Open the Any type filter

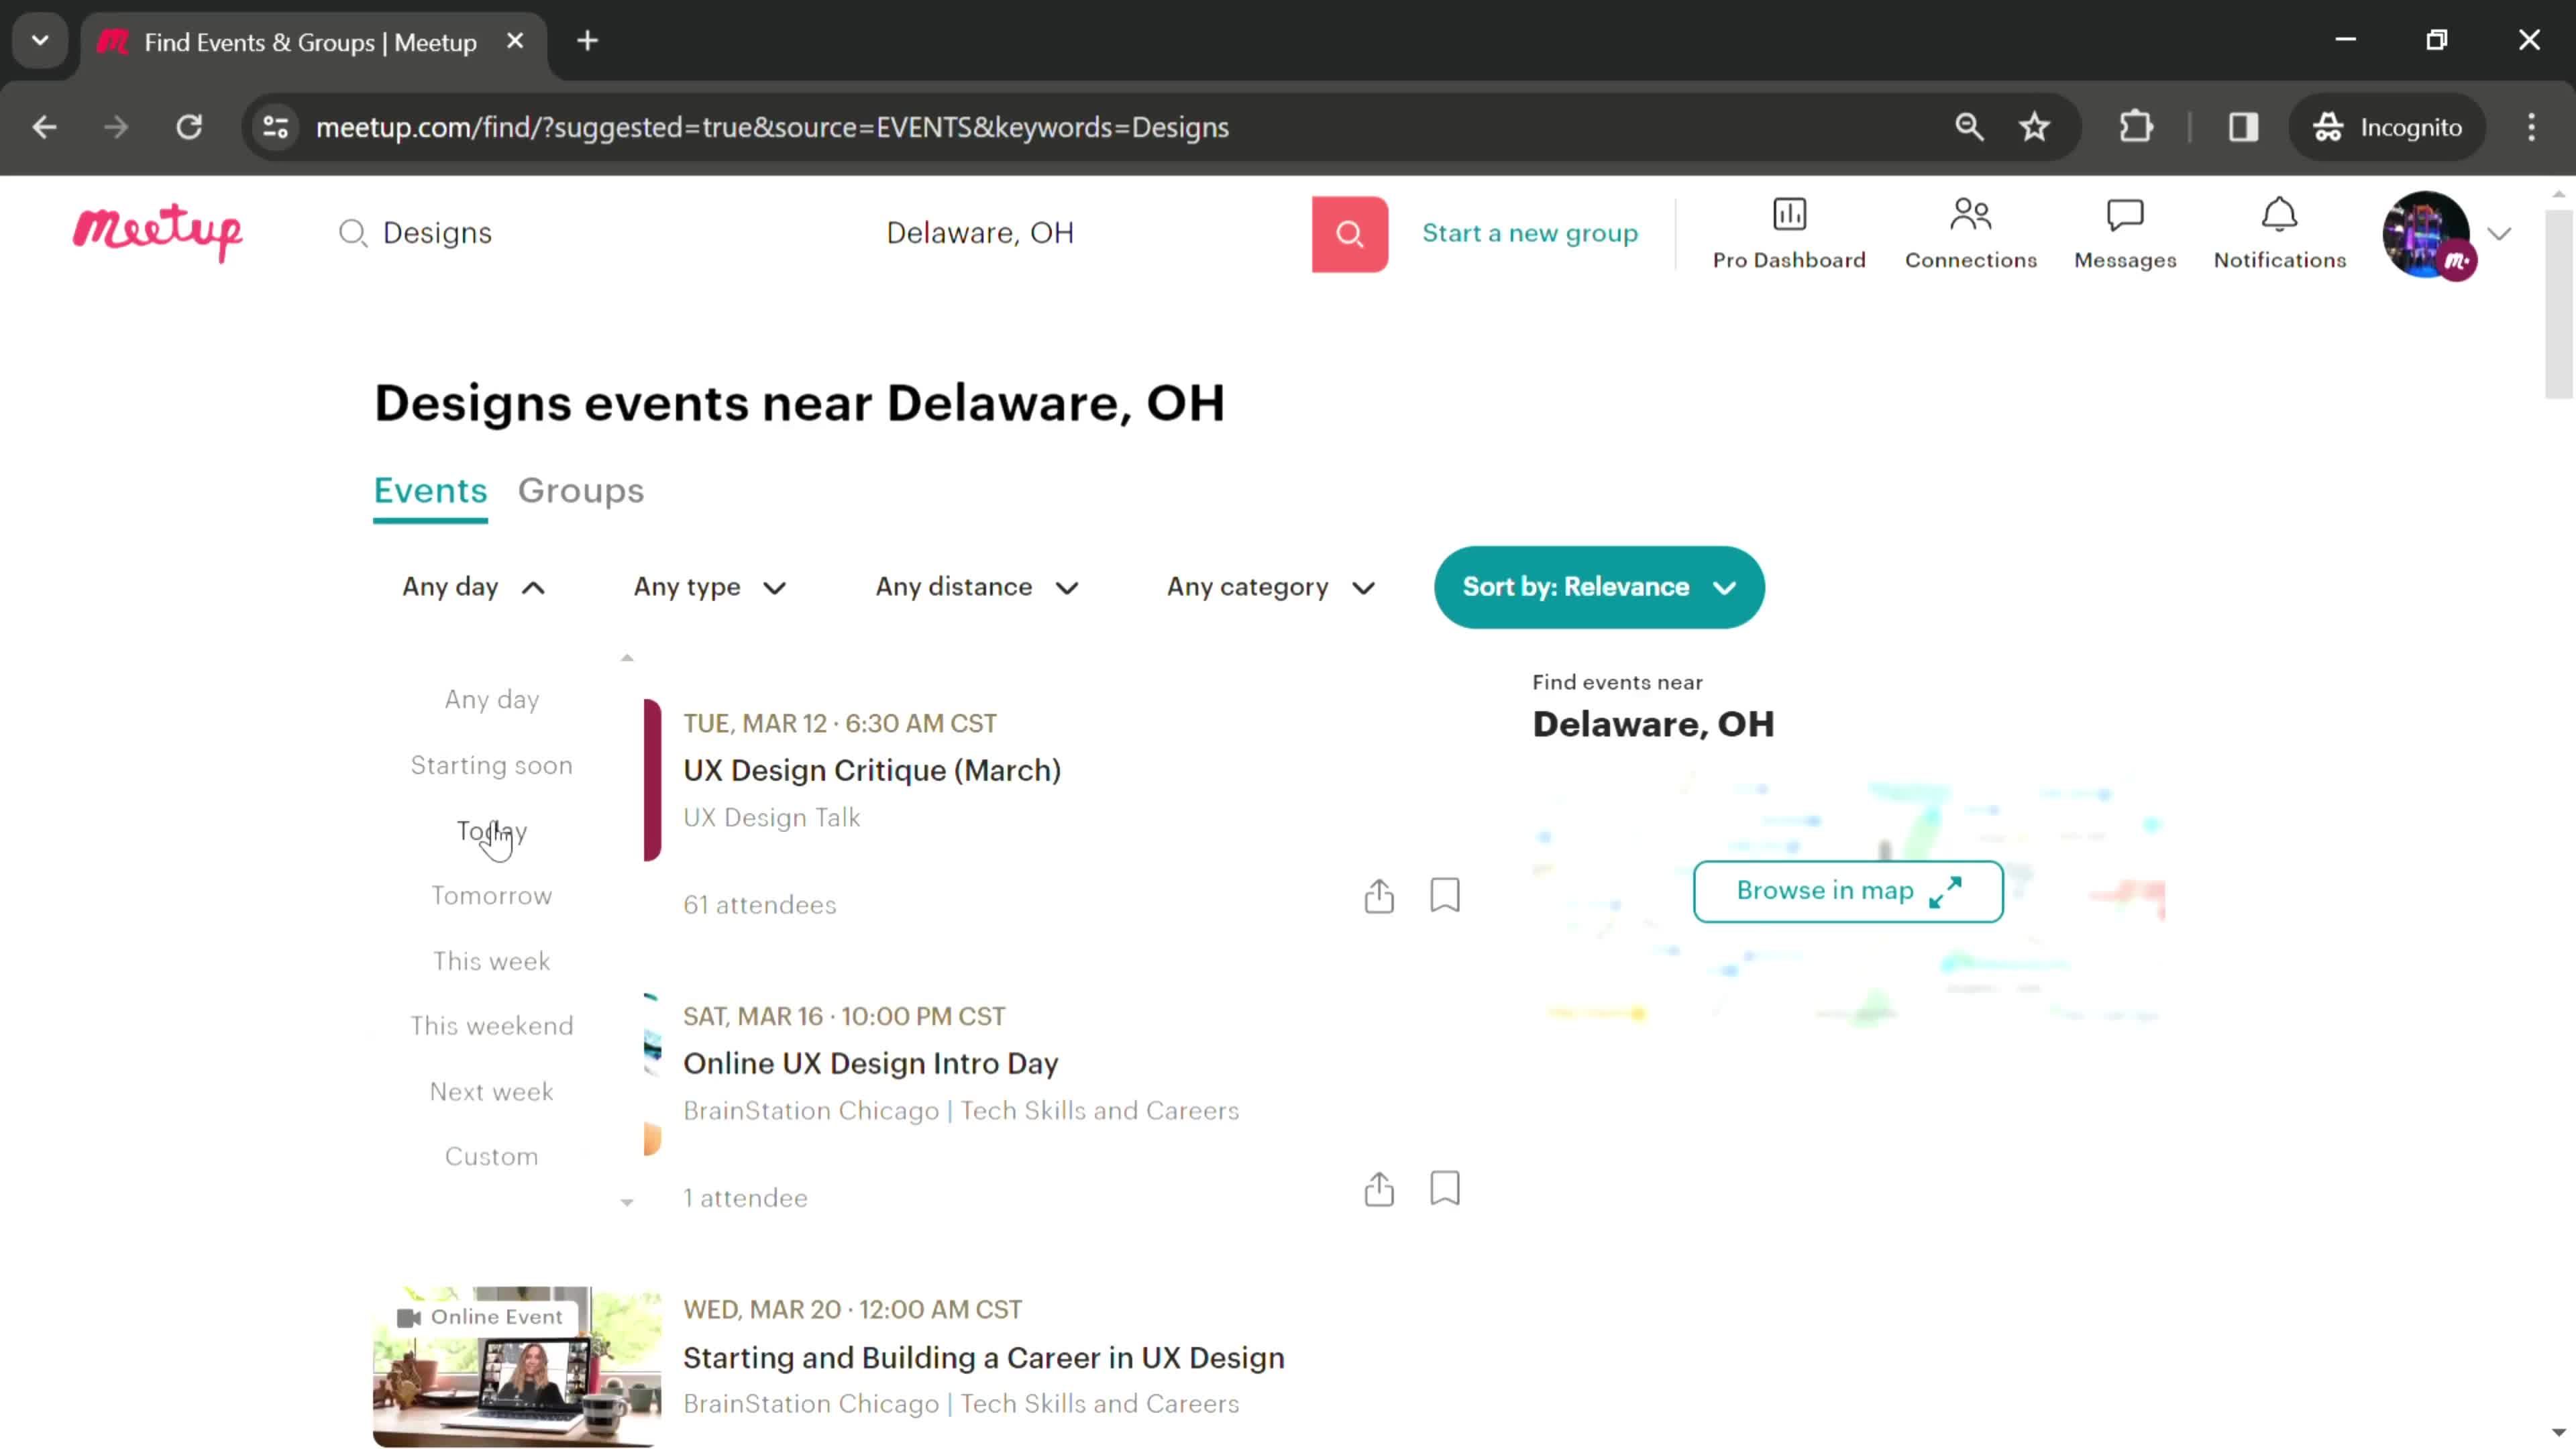(x=709, y=587)
